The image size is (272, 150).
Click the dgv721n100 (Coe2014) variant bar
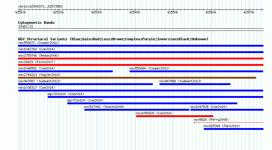(152, 103)
